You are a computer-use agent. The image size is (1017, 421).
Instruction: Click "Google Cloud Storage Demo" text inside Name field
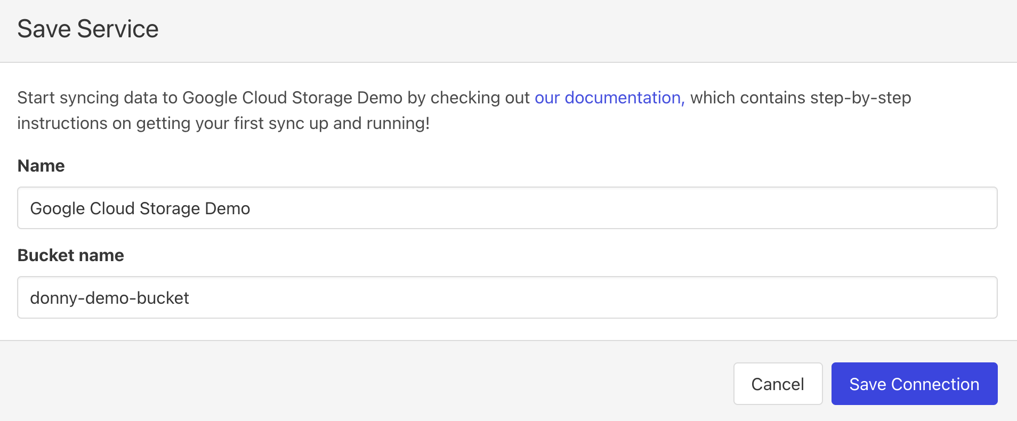click(x=140, y=208)
